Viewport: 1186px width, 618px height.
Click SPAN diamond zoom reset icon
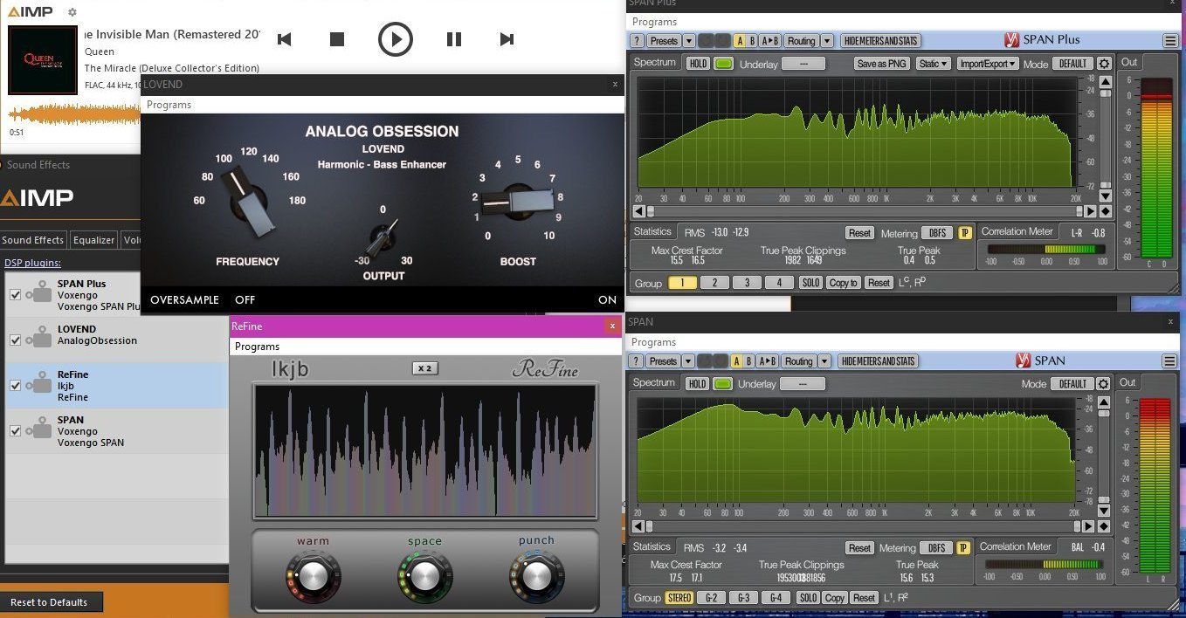tap(1106, 526)
